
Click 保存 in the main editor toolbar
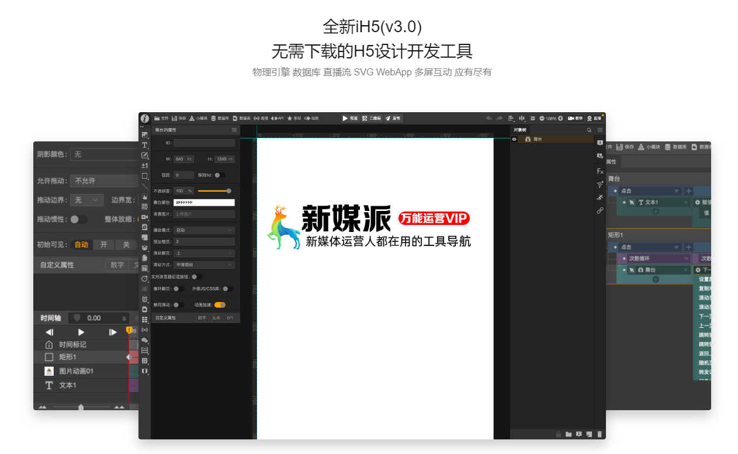click(179, 118)
